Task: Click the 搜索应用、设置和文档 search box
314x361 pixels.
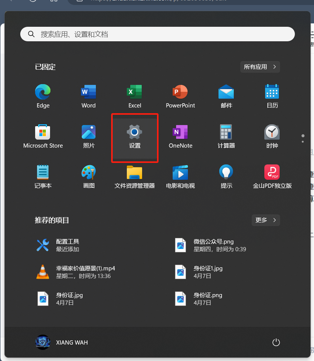Action: coord(158,34)
